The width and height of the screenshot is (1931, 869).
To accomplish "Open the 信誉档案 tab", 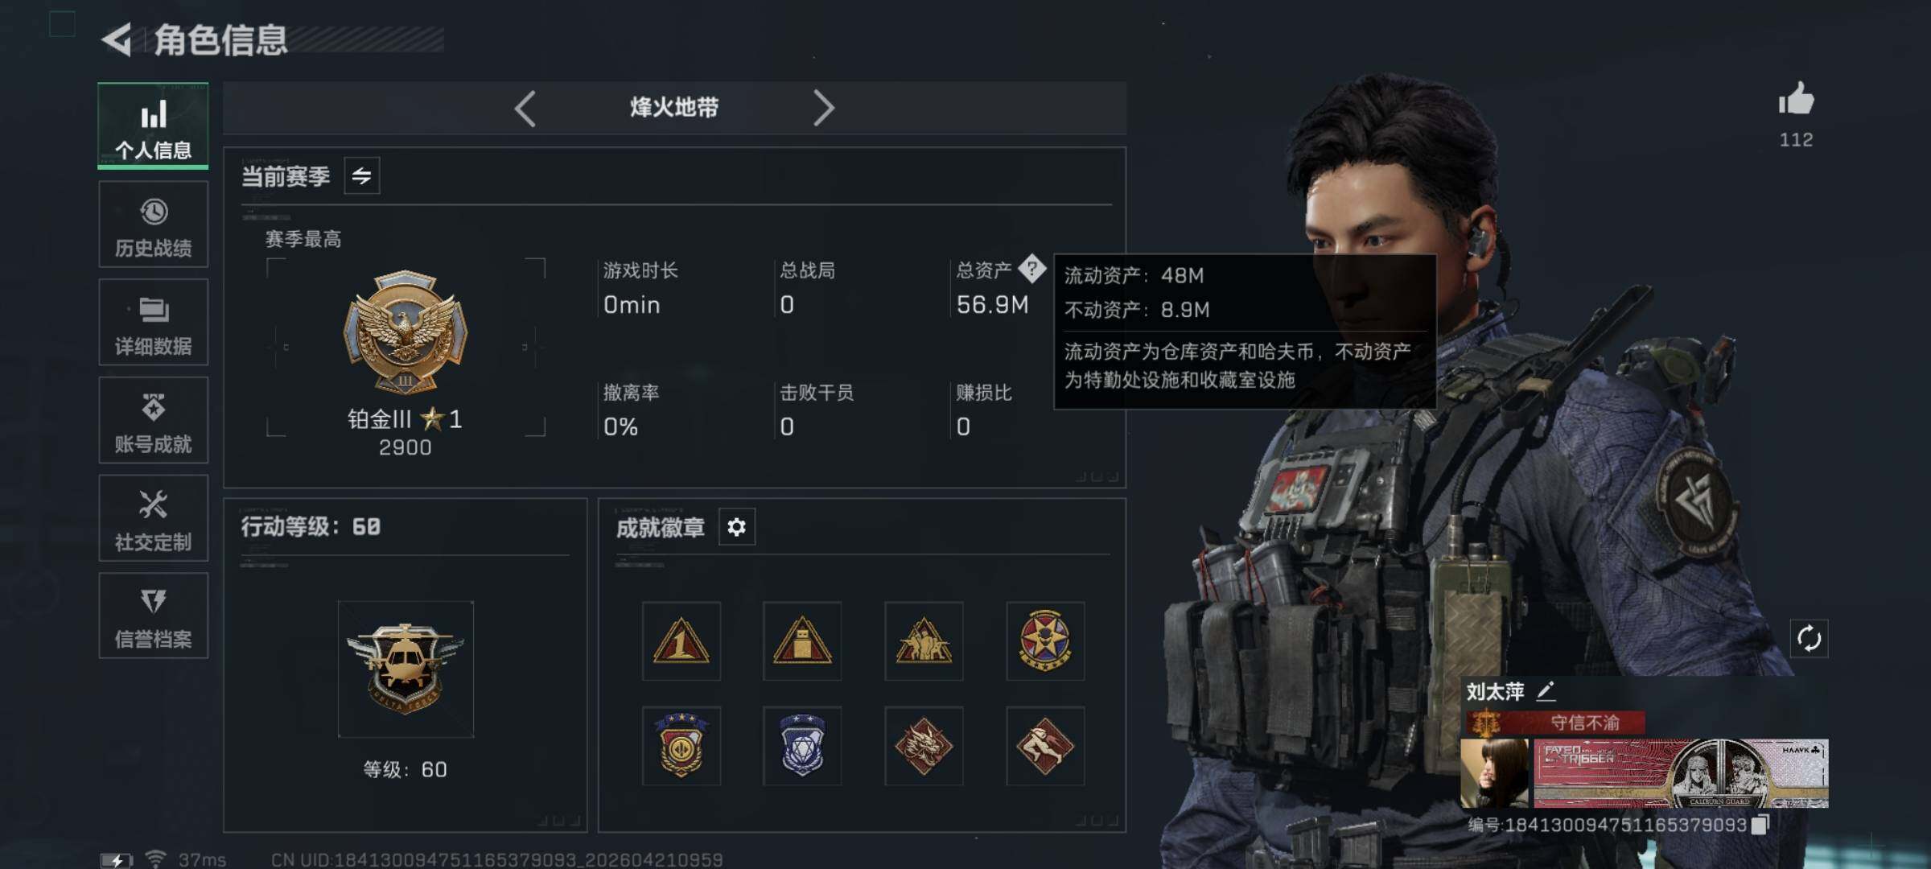I will pos(154,616).
